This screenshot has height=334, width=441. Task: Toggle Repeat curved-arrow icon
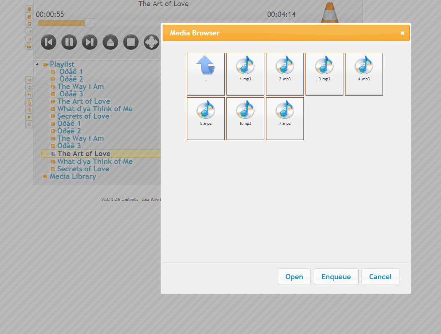click(x=29, y=95)
